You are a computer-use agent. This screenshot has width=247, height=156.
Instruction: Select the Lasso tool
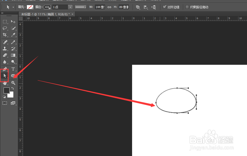coord(5,28)
